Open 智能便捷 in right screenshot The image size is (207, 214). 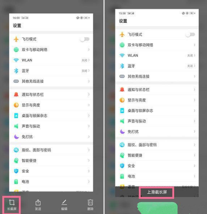[x=157, y=155]
